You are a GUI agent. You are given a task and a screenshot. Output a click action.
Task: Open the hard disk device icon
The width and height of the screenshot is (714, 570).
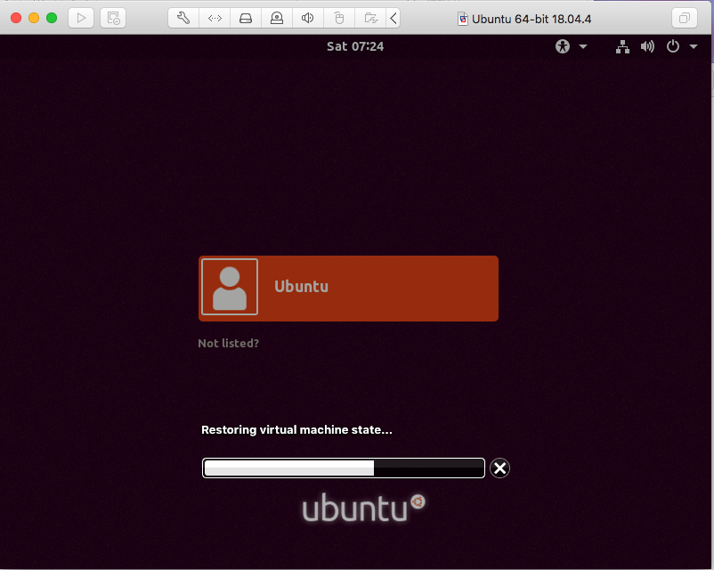click(x=246, y=18)
